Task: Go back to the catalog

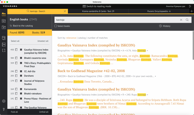Action: pyautogui.click(x=21, y=26)
